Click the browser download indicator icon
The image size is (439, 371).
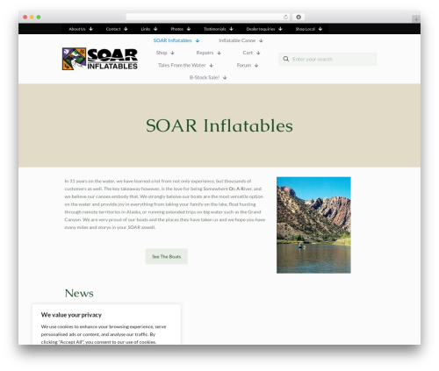pos(299,17)
